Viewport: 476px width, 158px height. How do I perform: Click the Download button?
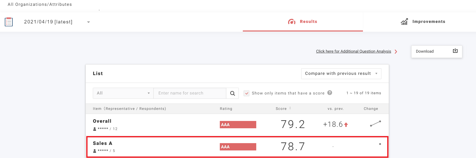pos(436,51)
